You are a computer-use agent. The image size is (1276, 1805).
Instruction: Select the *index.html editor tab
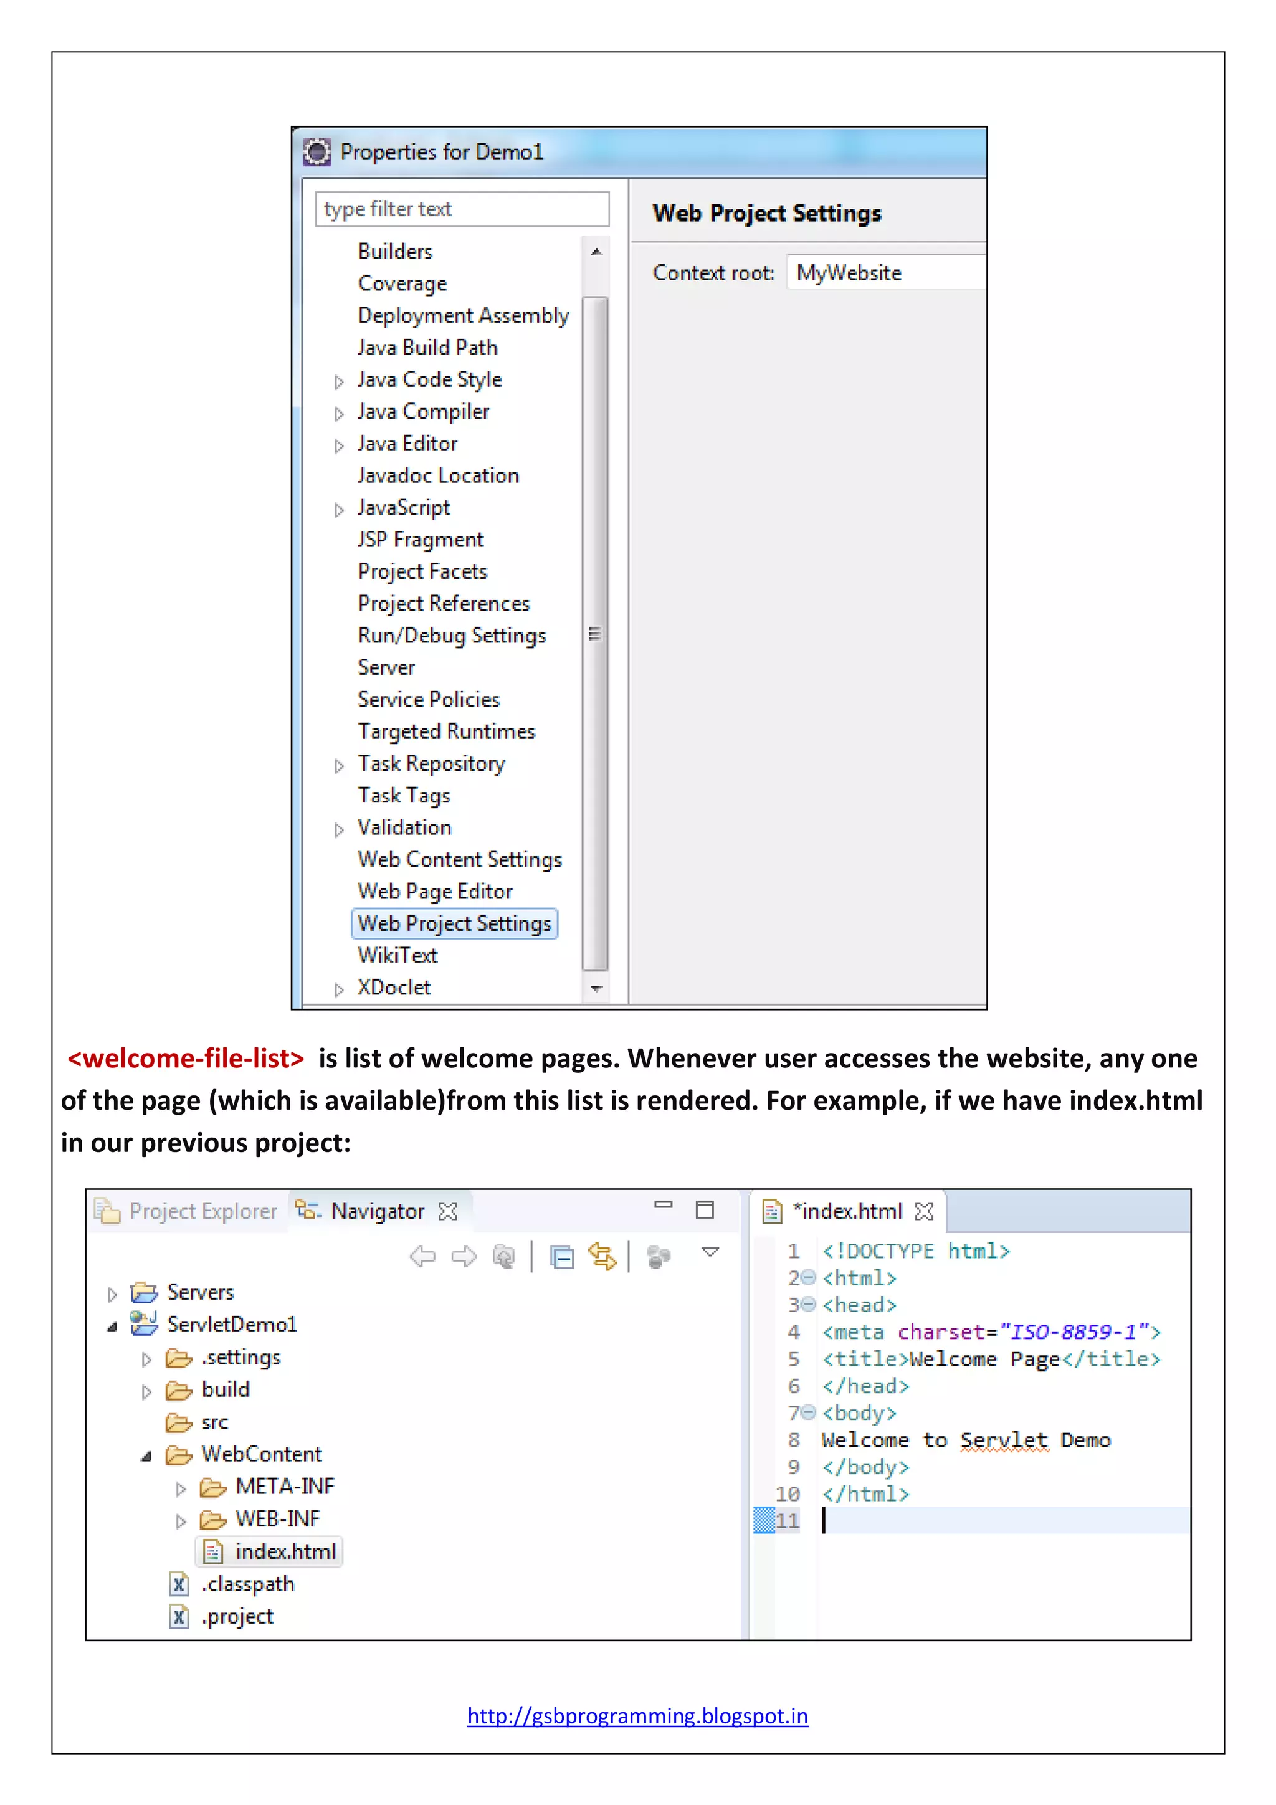[847, 1211]
